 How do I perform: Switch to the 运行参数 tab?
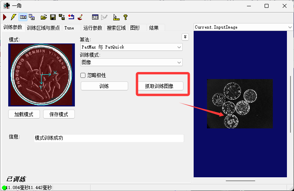(x=93, y=28)
